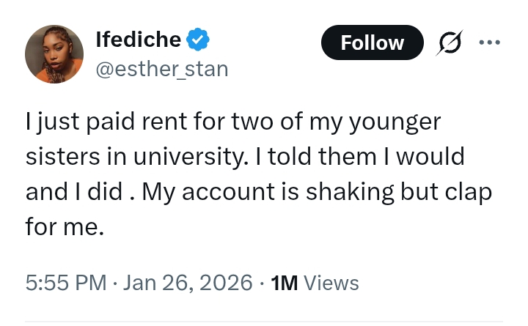Click the 5:55 PM timestamp
The height and width of the screenshot is (326, 528).
[65, 282]
